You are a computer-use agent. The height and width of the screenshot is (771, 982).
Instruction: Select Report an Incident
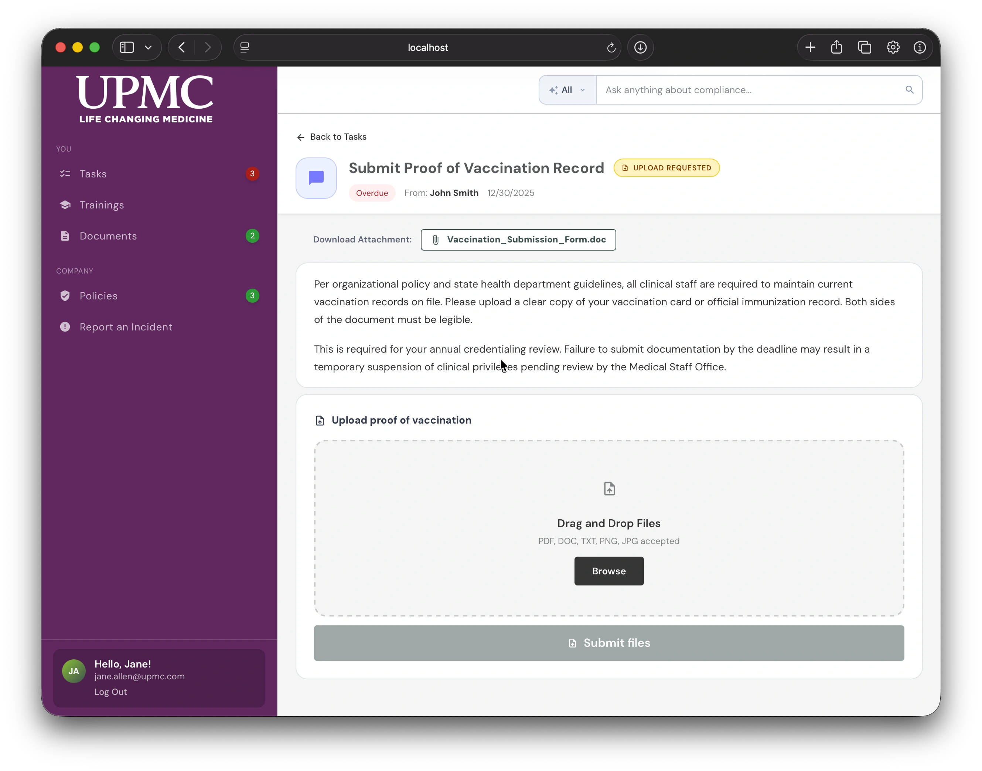159,327
